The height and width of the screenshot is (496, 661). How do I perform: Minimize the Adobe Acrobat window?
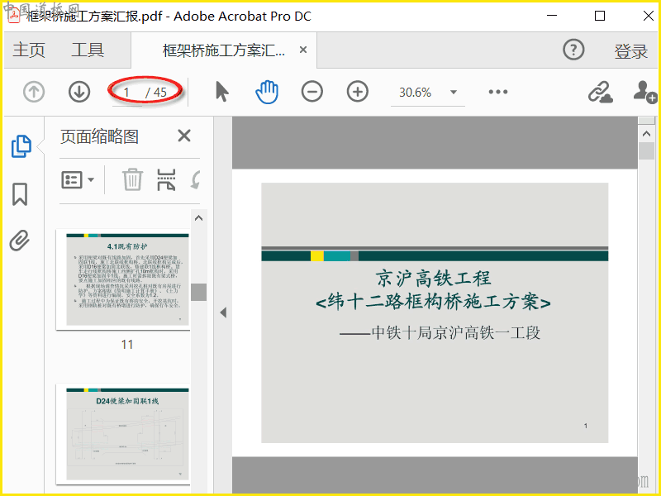coord(552,16)
